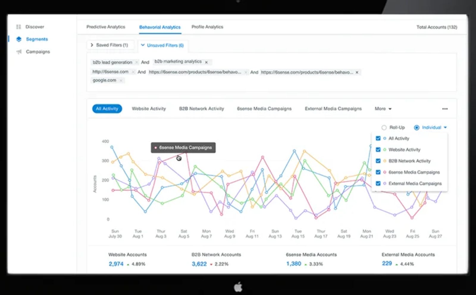The height and width of the screenshot is (295, 476).
Task: Click External Media Accounts value 229
Action: click(x=387, y=263)
